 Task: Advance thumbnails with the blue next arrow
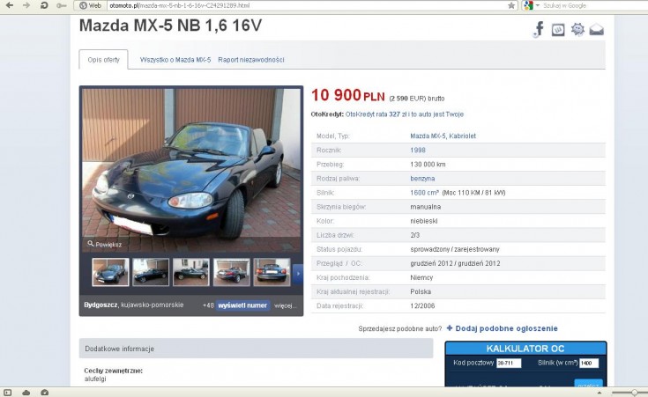[298, 274]
